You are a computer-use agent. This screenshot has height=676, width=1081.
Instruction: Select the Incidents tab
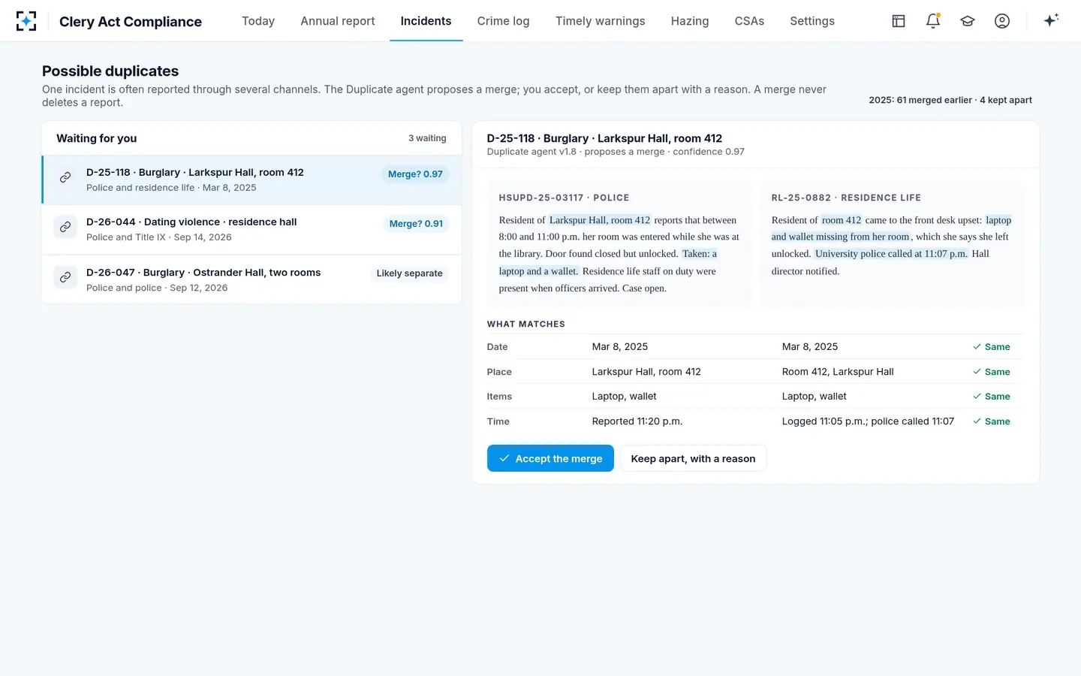[x=426, y=21]
